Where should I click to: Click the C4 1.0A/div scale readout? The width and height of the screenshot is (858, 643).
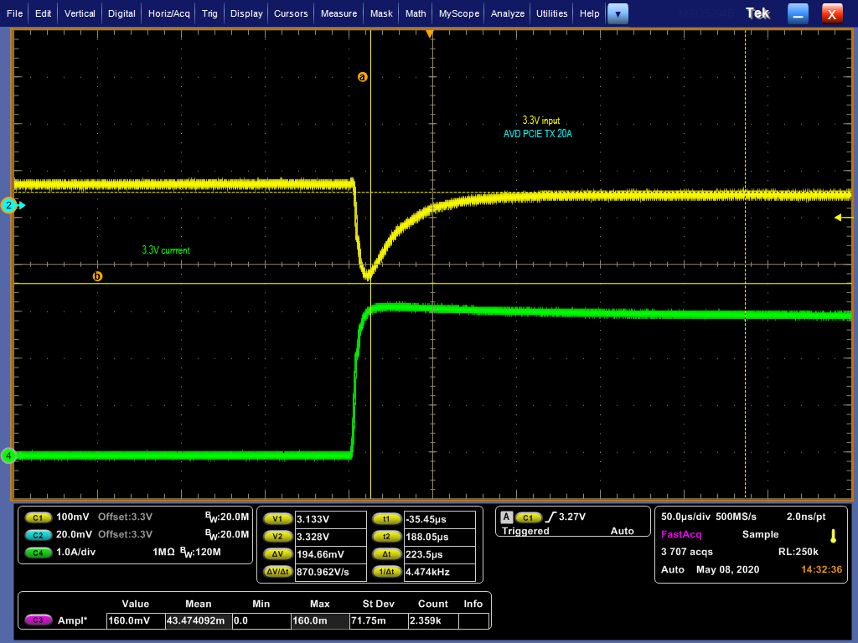(x=75, y=553)
